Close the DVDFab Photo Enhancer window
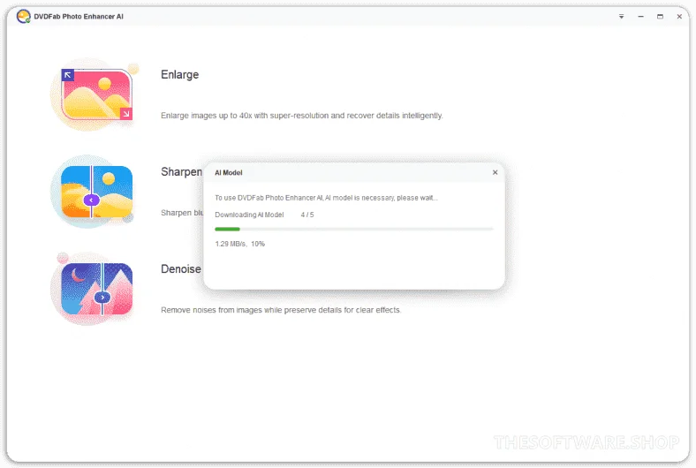Screen dimensions: 696x468 (x=679, y=17)
